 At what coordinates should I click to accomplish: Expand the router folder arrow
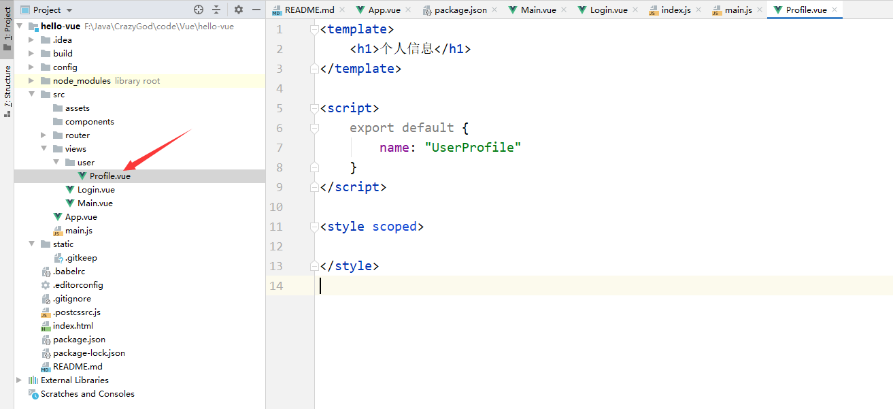[44, 135]
